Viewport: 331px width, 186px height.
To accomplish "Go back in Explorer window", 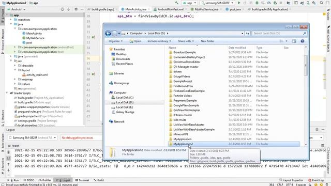I will (108, 33).
